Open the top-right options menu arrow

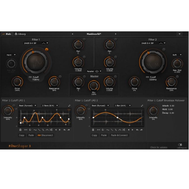tap(180, 34)
